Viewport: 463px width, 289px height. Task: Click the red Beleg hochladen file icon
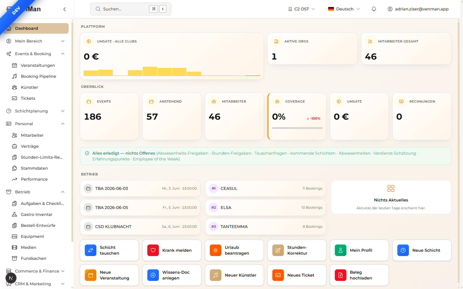click(x=341, y=275)
